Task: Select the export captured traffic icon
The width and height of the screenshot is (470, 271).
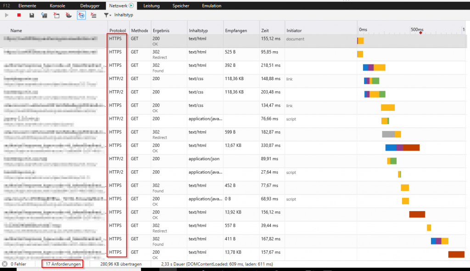Action: pyautogui.click(x=44, y=15)
